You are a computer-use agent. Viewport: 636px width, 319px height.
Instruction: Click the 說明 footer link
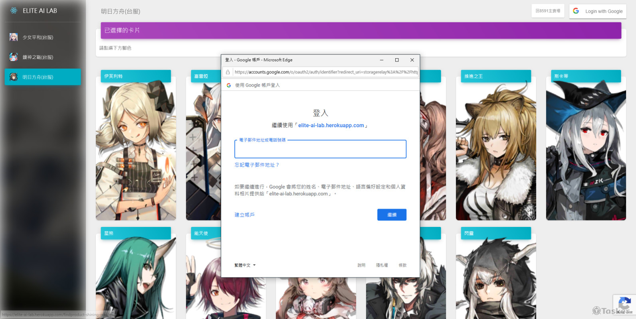361,265
